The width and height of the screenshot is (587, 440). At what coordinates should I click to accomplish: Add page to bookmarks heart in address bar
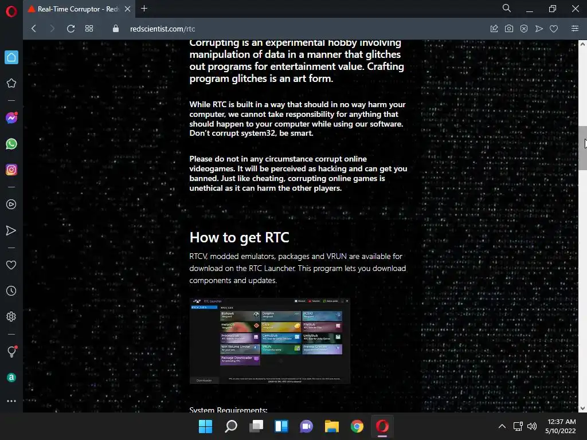click(554, 29)
